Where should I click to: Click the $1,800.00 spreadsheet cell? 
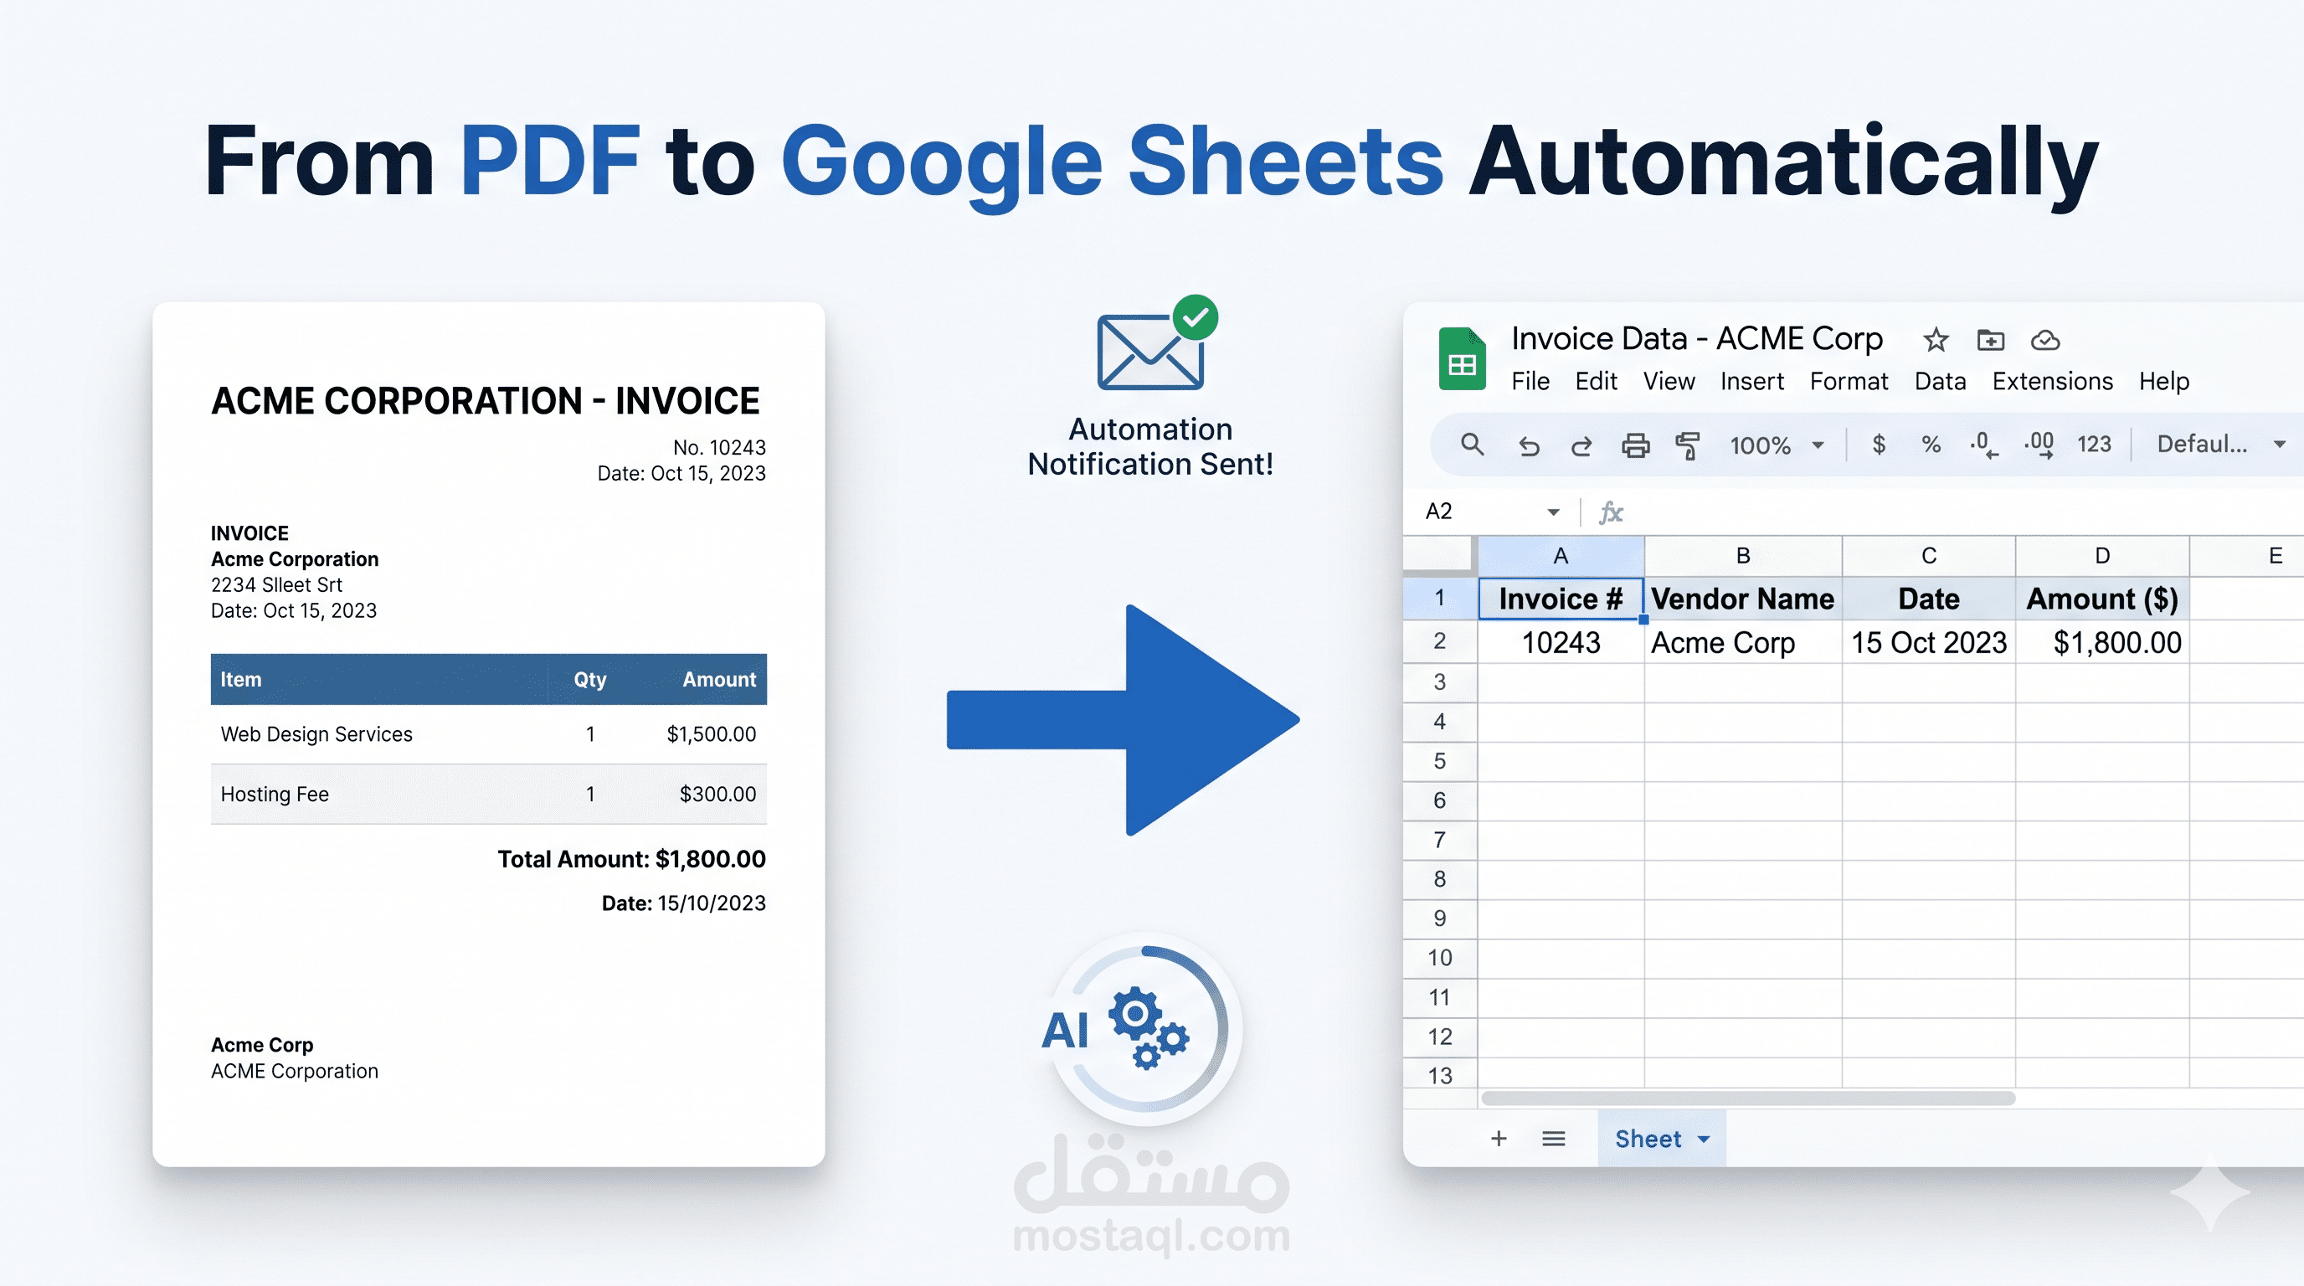click(x=2103, y=642)
